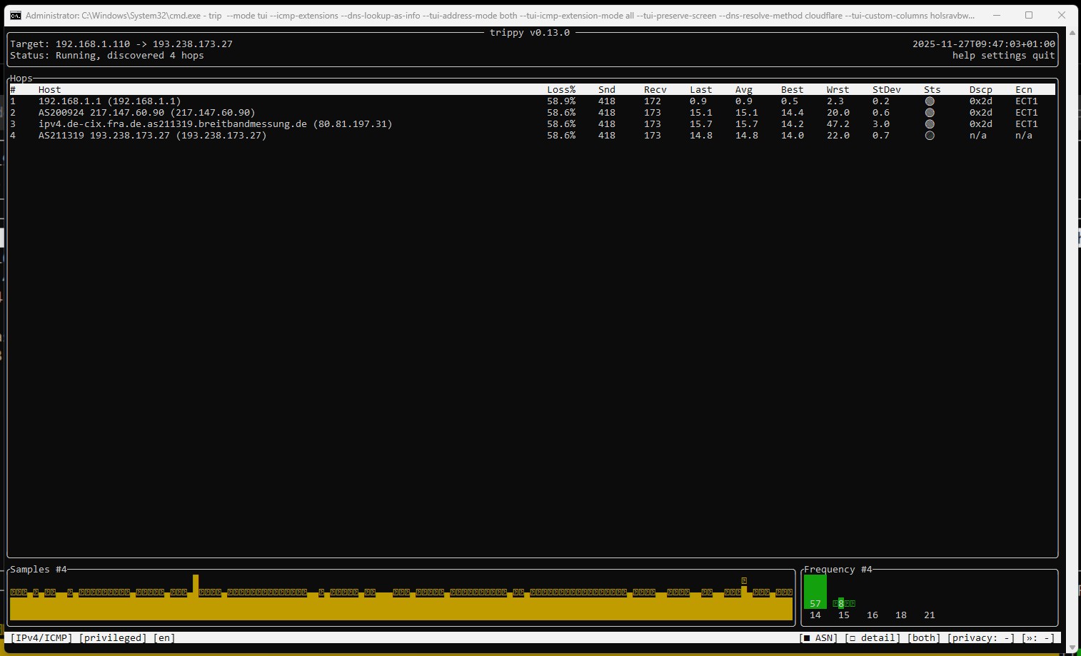The width and height of the screenshot is (1081, 656).
Task: Select hop row 'AS200924 217.147.60.90'
Action: pyautogui.click(x=533, y=113)
